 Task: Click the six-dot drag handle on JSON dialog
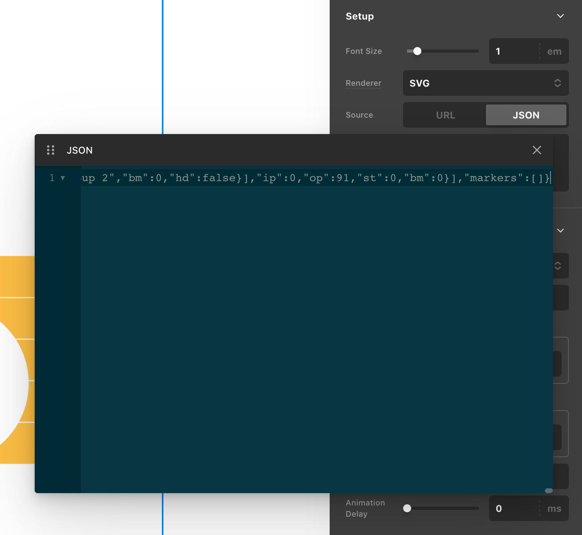click(x=51, y=150)
